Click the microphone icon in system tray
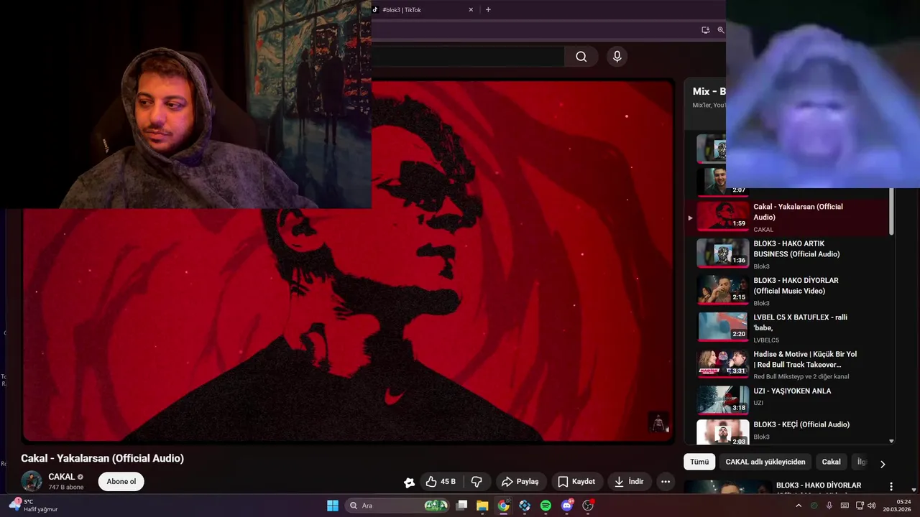The image size is (920, 517). (x=829, y=506)
